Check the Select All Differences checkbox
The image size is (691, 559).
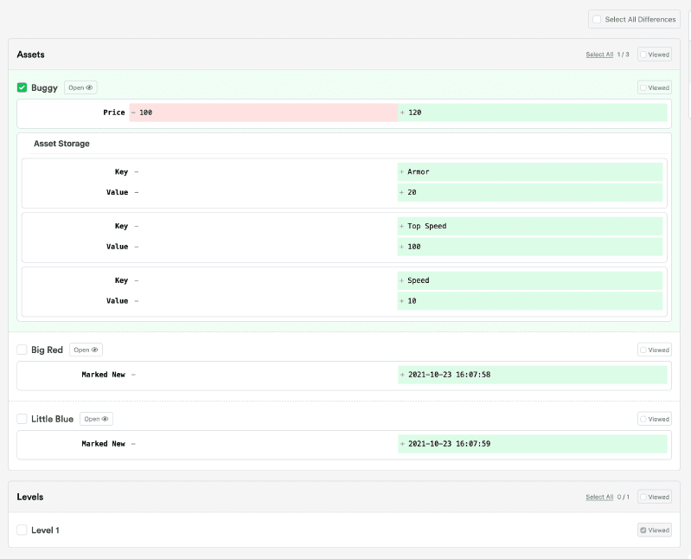[x=597, y=19]
